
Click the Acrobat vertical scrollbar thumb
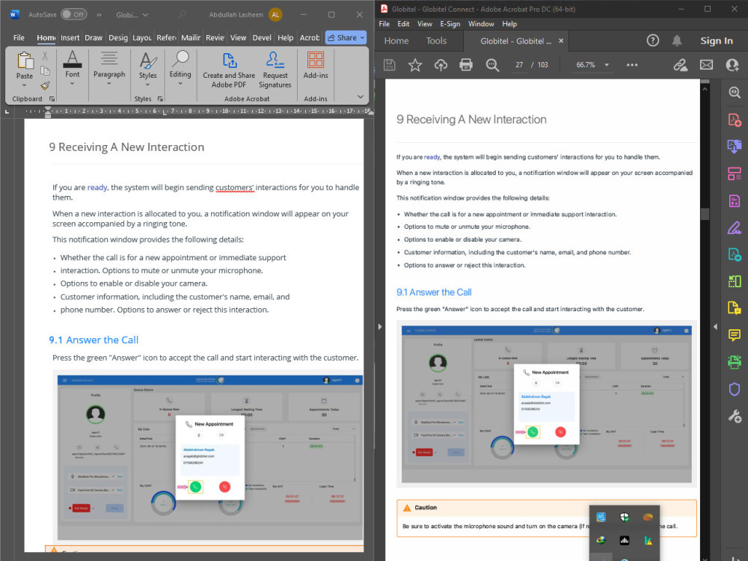(705, 214)
